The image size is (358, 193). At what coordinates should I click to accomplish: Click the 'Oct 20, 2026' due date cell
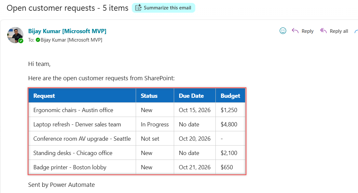point(195,139)
